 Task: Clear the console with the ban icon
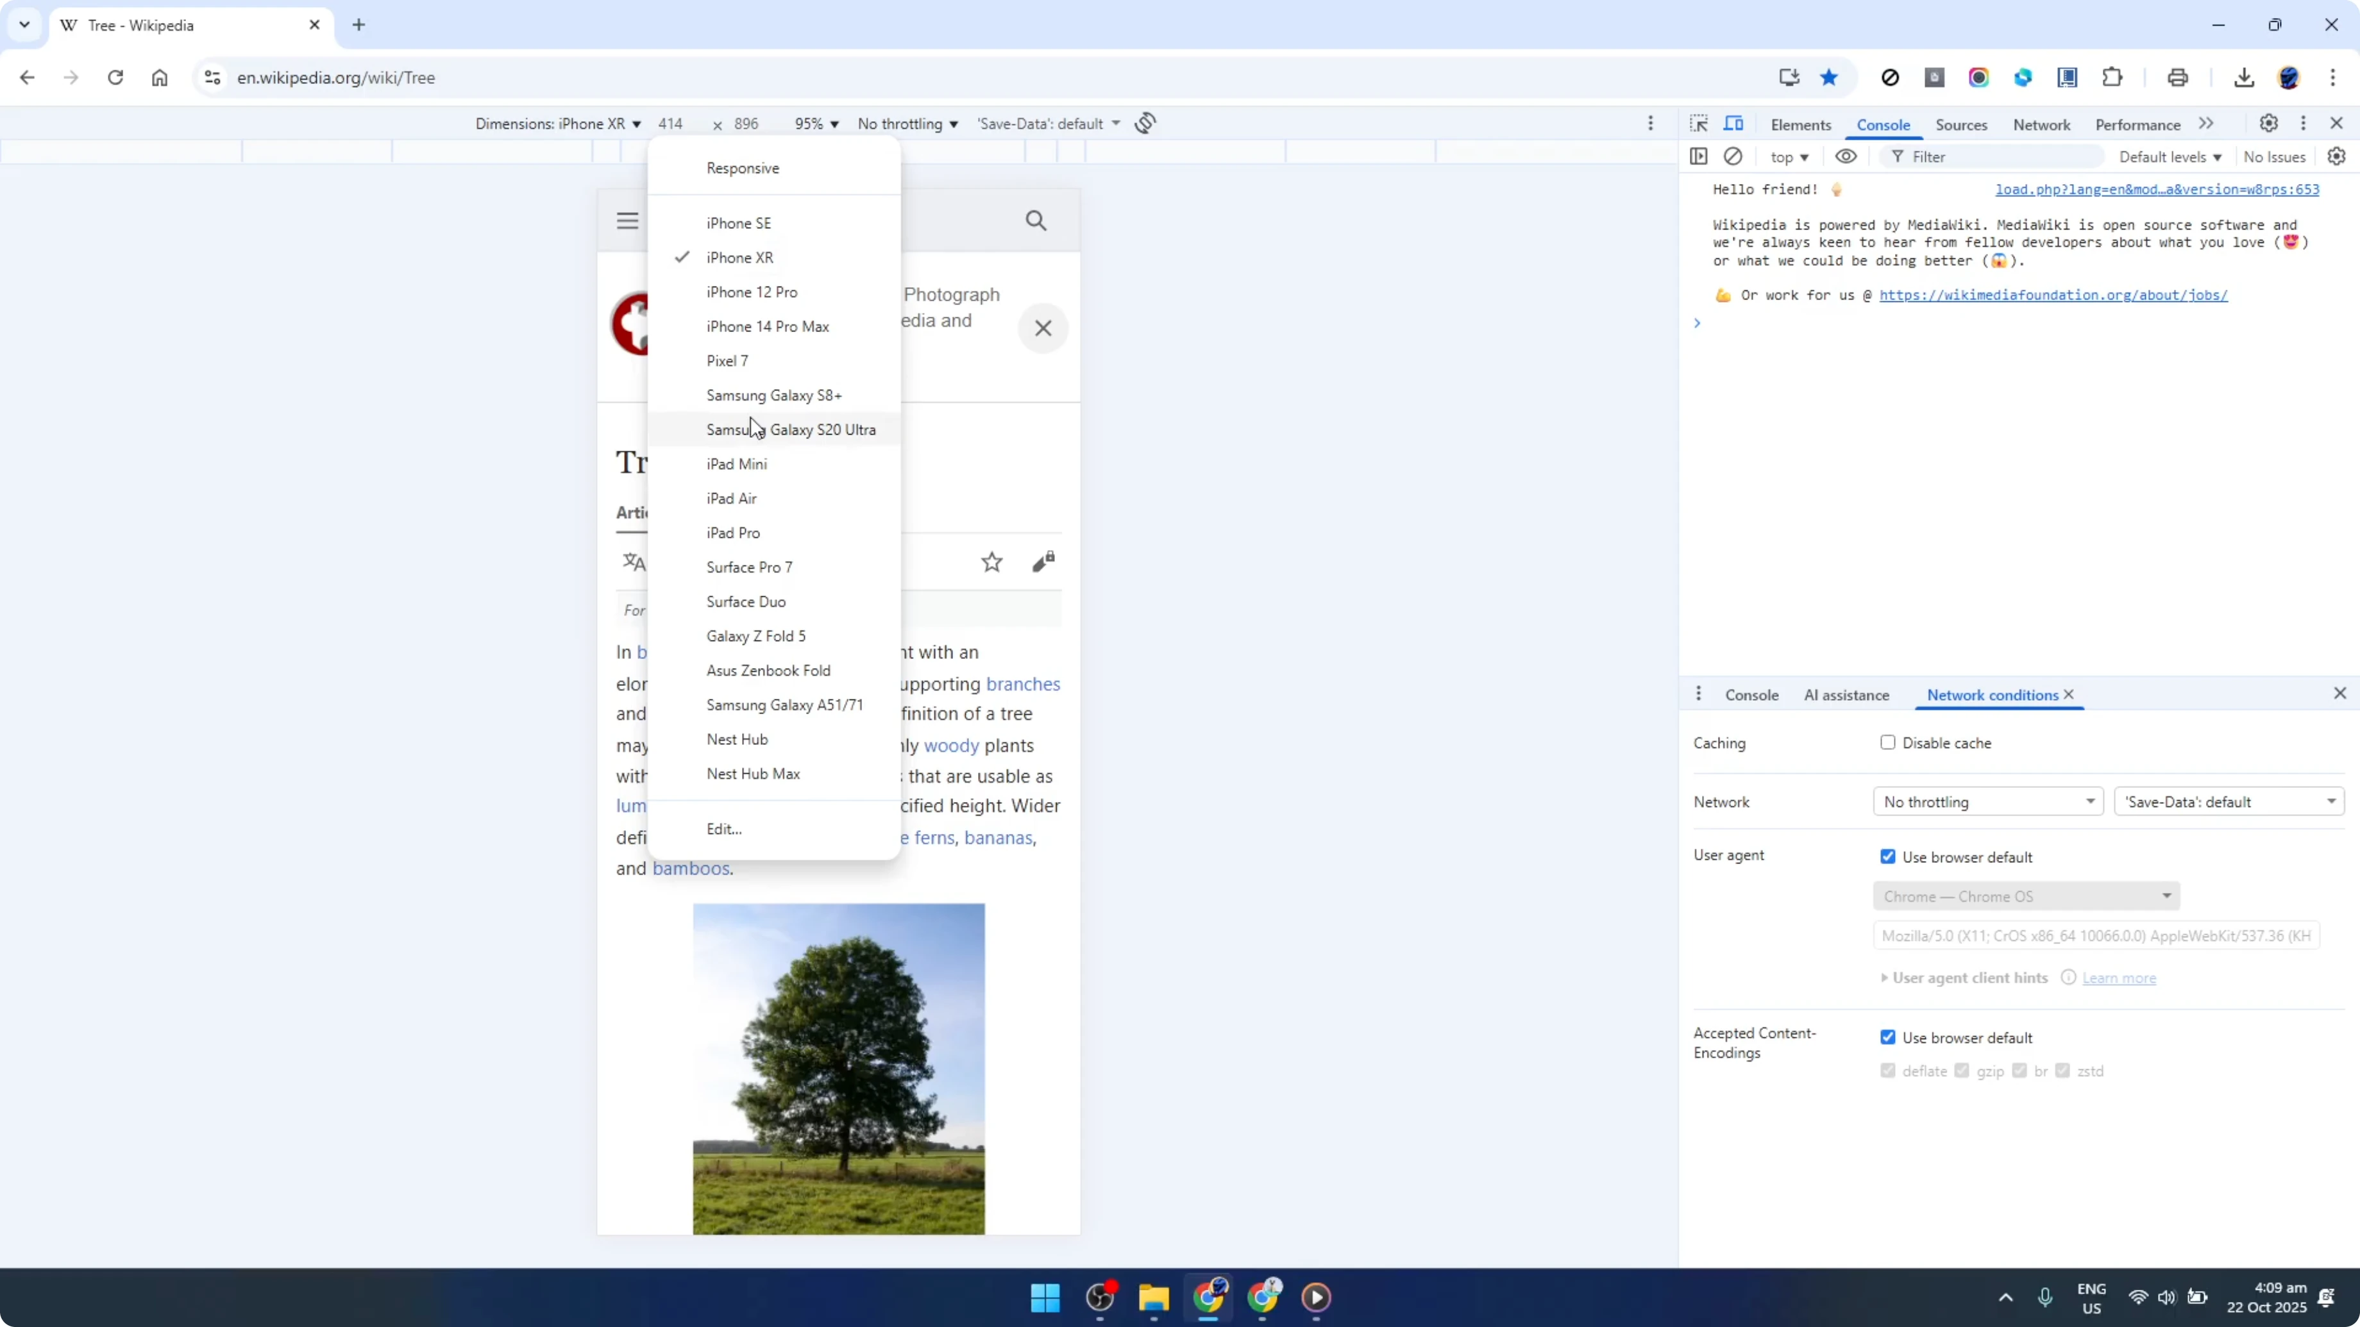pos(1733,156)
